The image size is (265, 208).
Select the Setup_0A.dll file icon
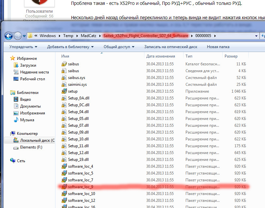(x=64, y=98)
